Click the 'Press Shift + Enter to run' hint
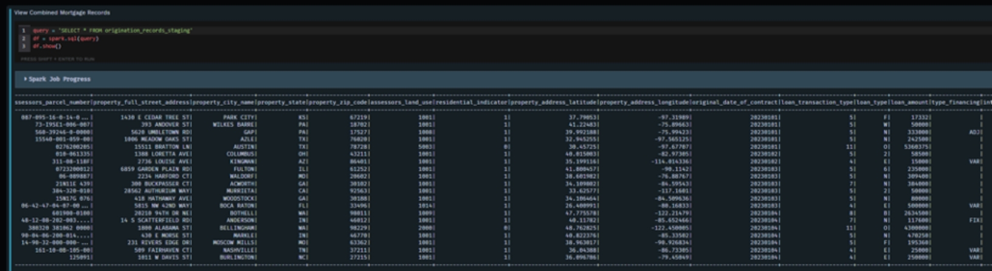The image size is (992, 271). tap(58, 59)
